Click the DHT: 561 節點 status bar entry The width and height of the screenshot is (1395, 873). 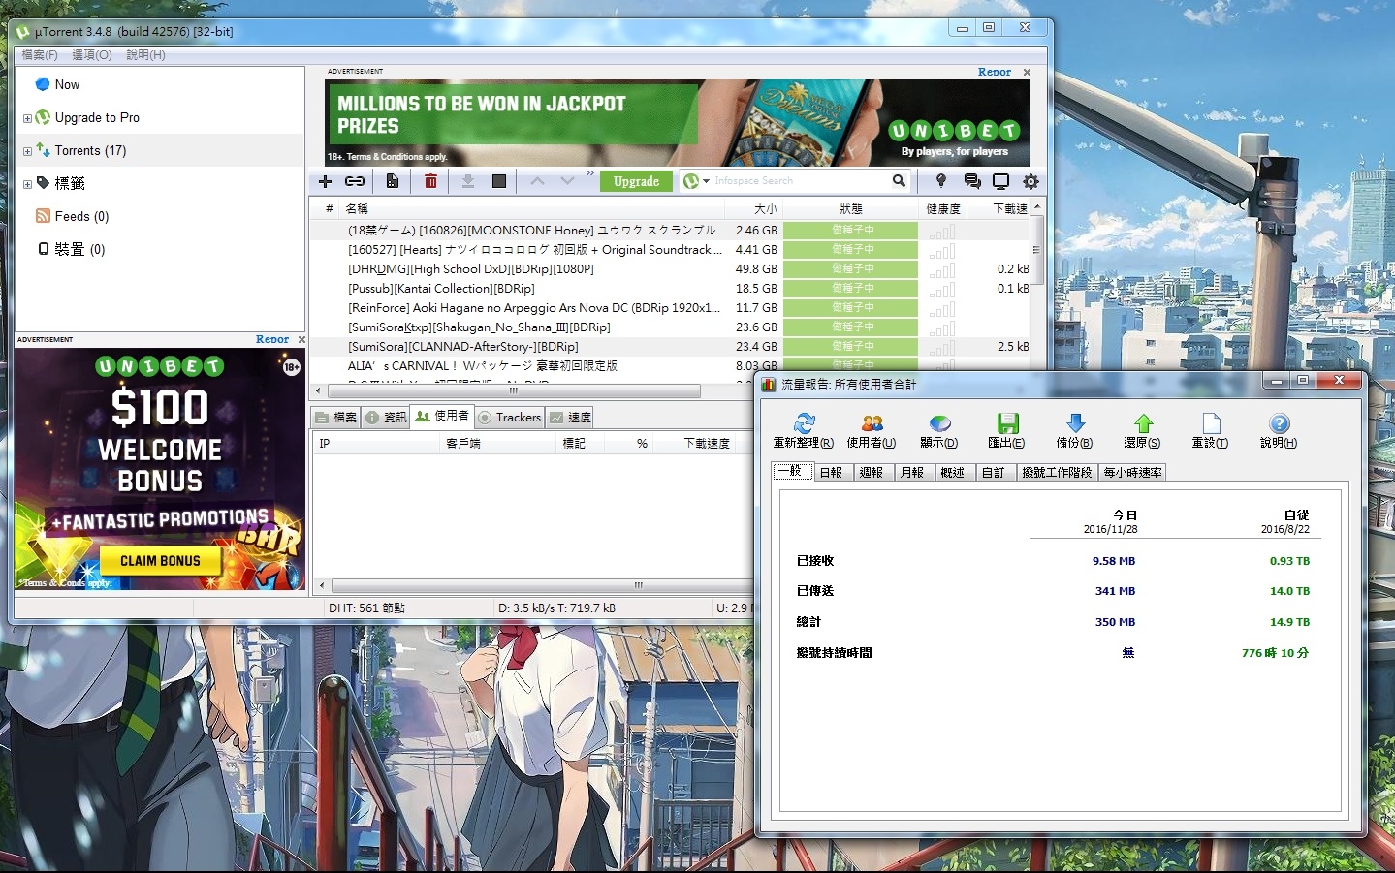tap(366, 608)
